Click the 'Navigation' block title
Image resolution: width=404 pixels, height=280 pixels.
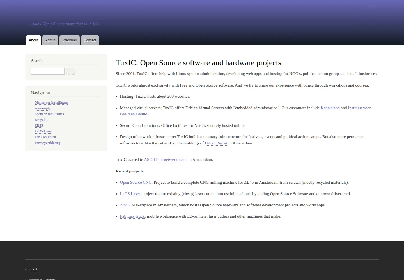coord(40,93)
